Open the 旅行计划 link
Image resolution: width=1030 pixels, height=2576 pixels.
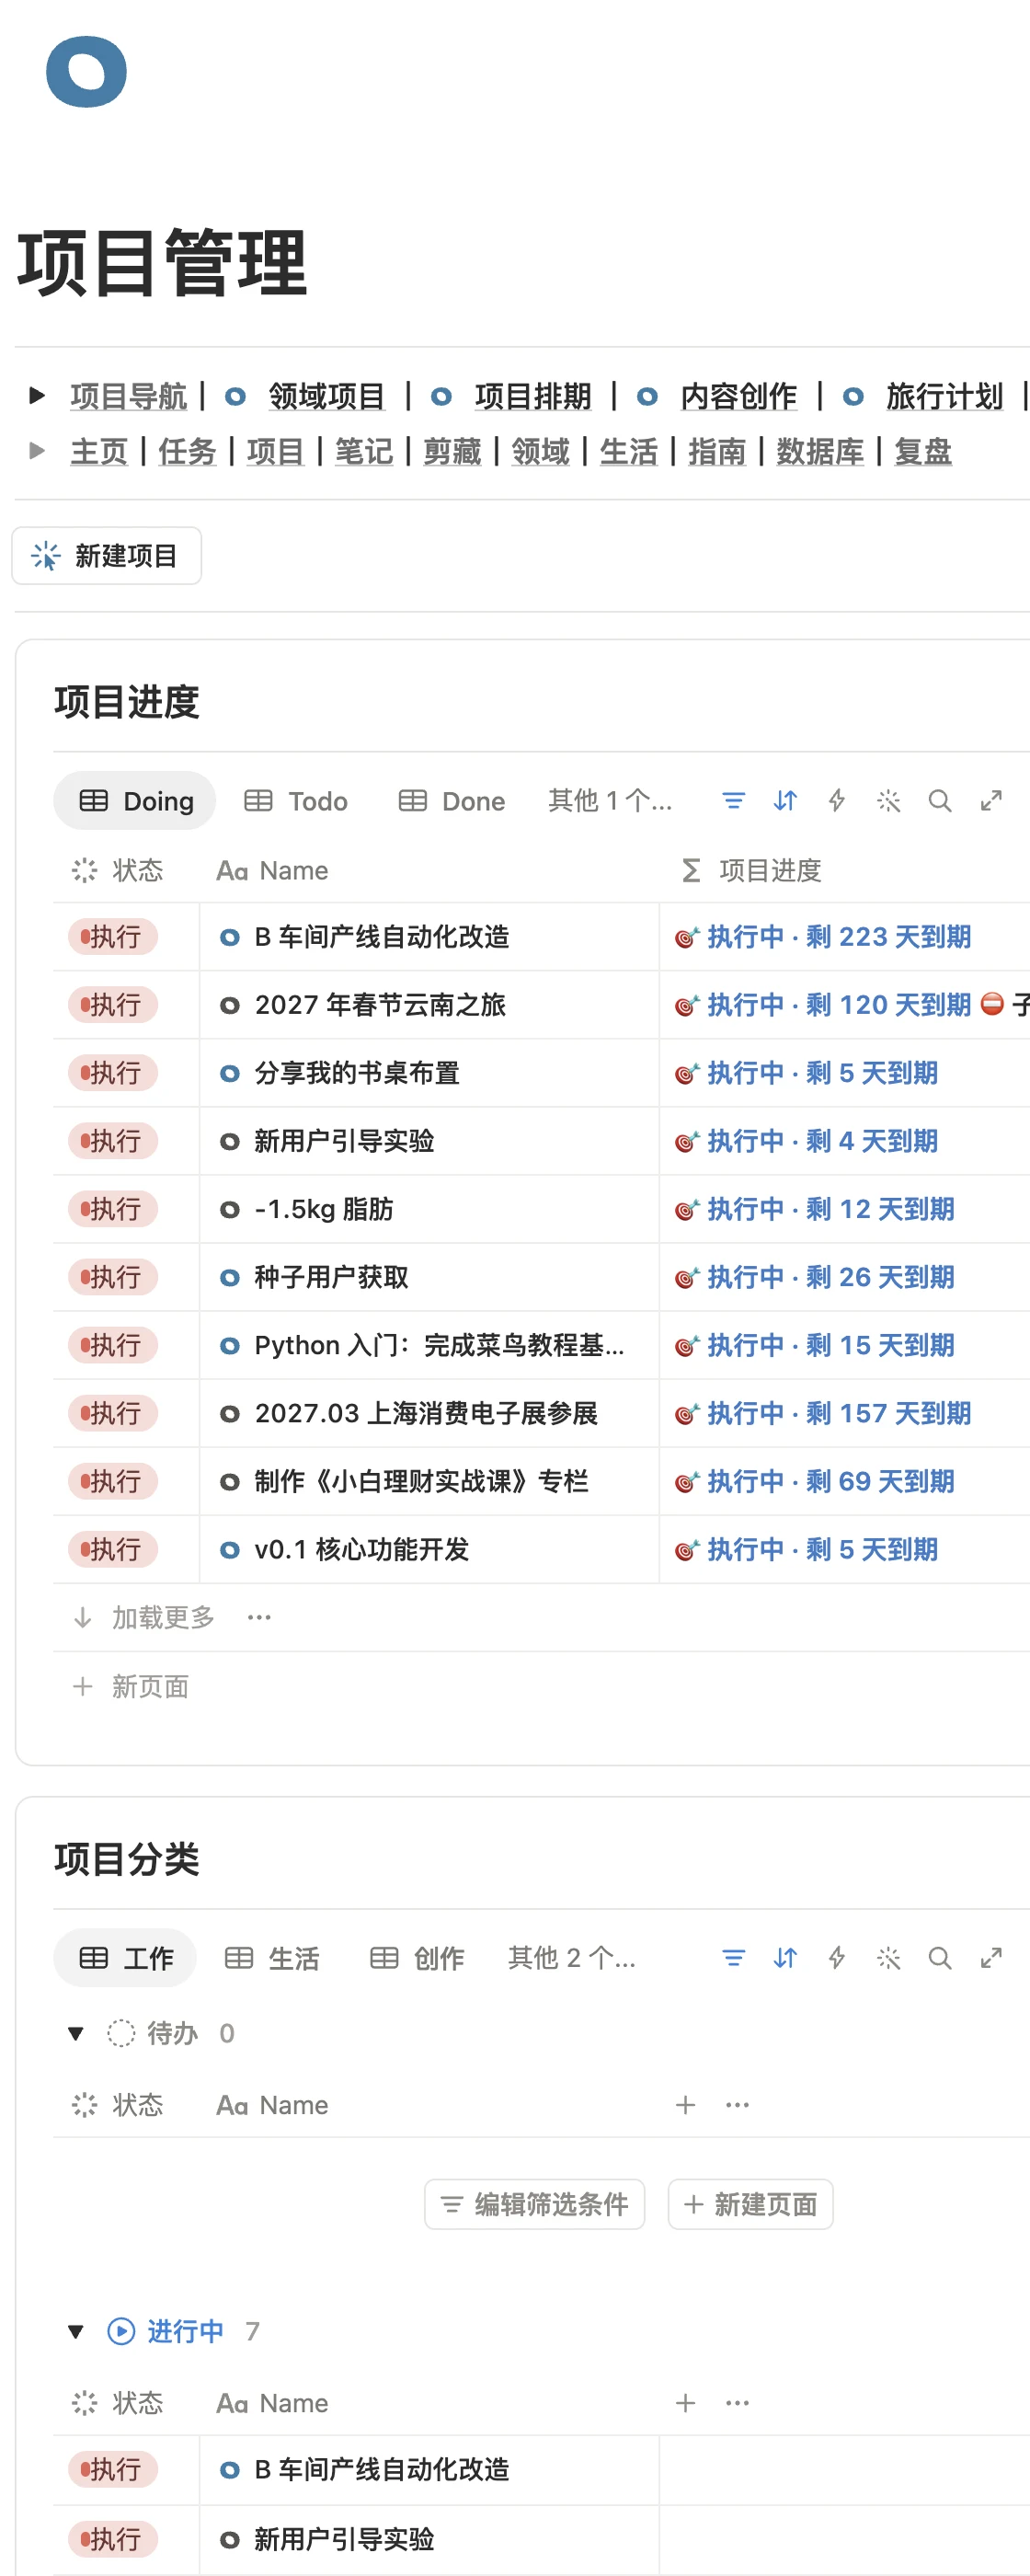(x=944, y=396)
